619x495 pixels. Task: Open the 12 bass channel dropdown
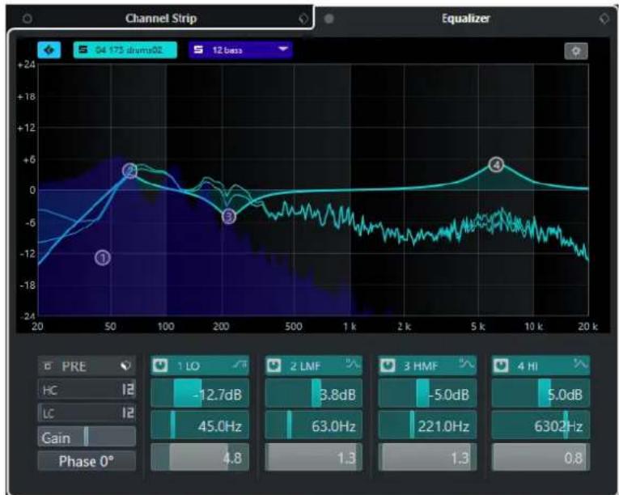click(241, 50)
